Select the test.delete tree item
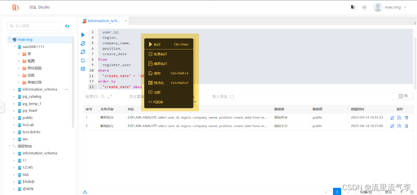Image resolution: width=417 pixels, height=195 pixels. tap(31, 132)
